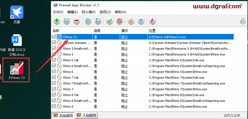Open the 编辑(E) menu
Screen dimensions: 248x119
[x=72, y=12]
